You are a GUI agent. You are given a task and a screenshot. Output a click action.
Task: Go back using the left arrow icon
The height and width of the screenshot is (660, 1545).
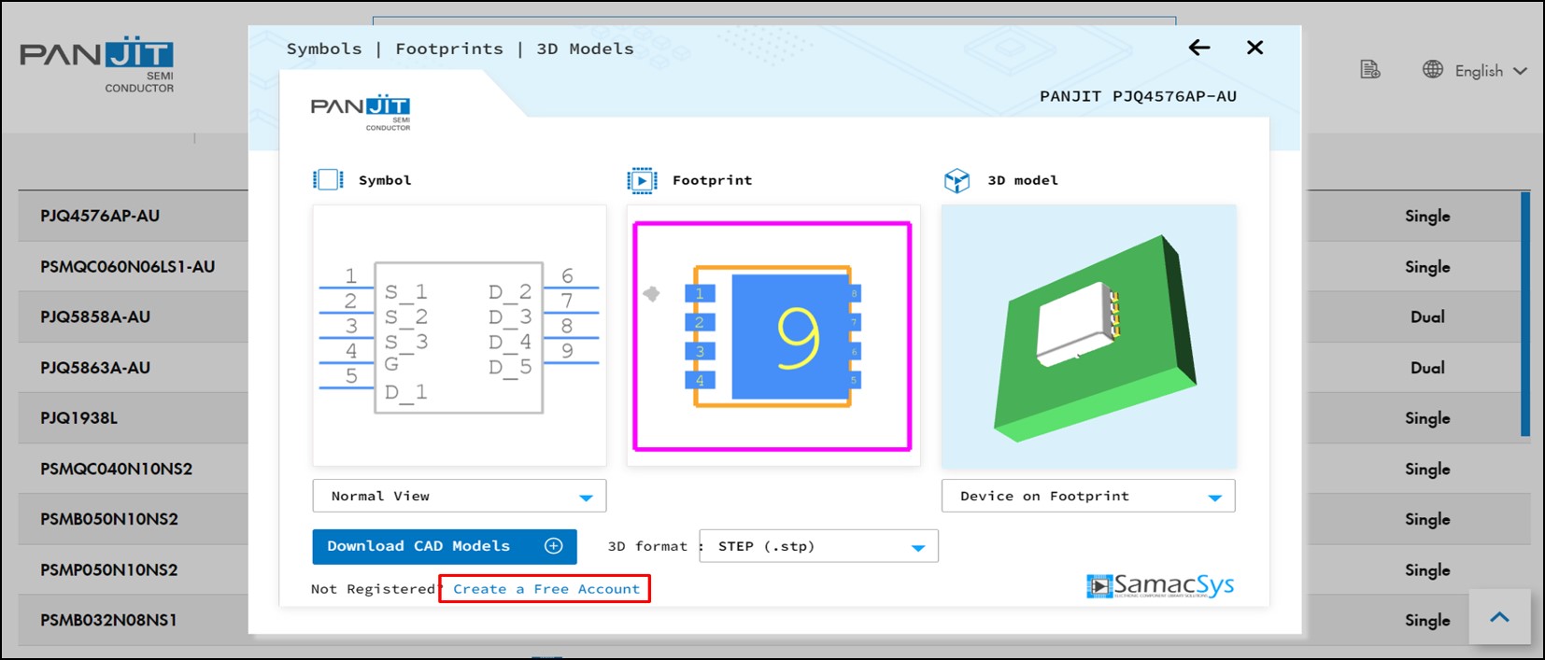click(x=1199, y=48)
